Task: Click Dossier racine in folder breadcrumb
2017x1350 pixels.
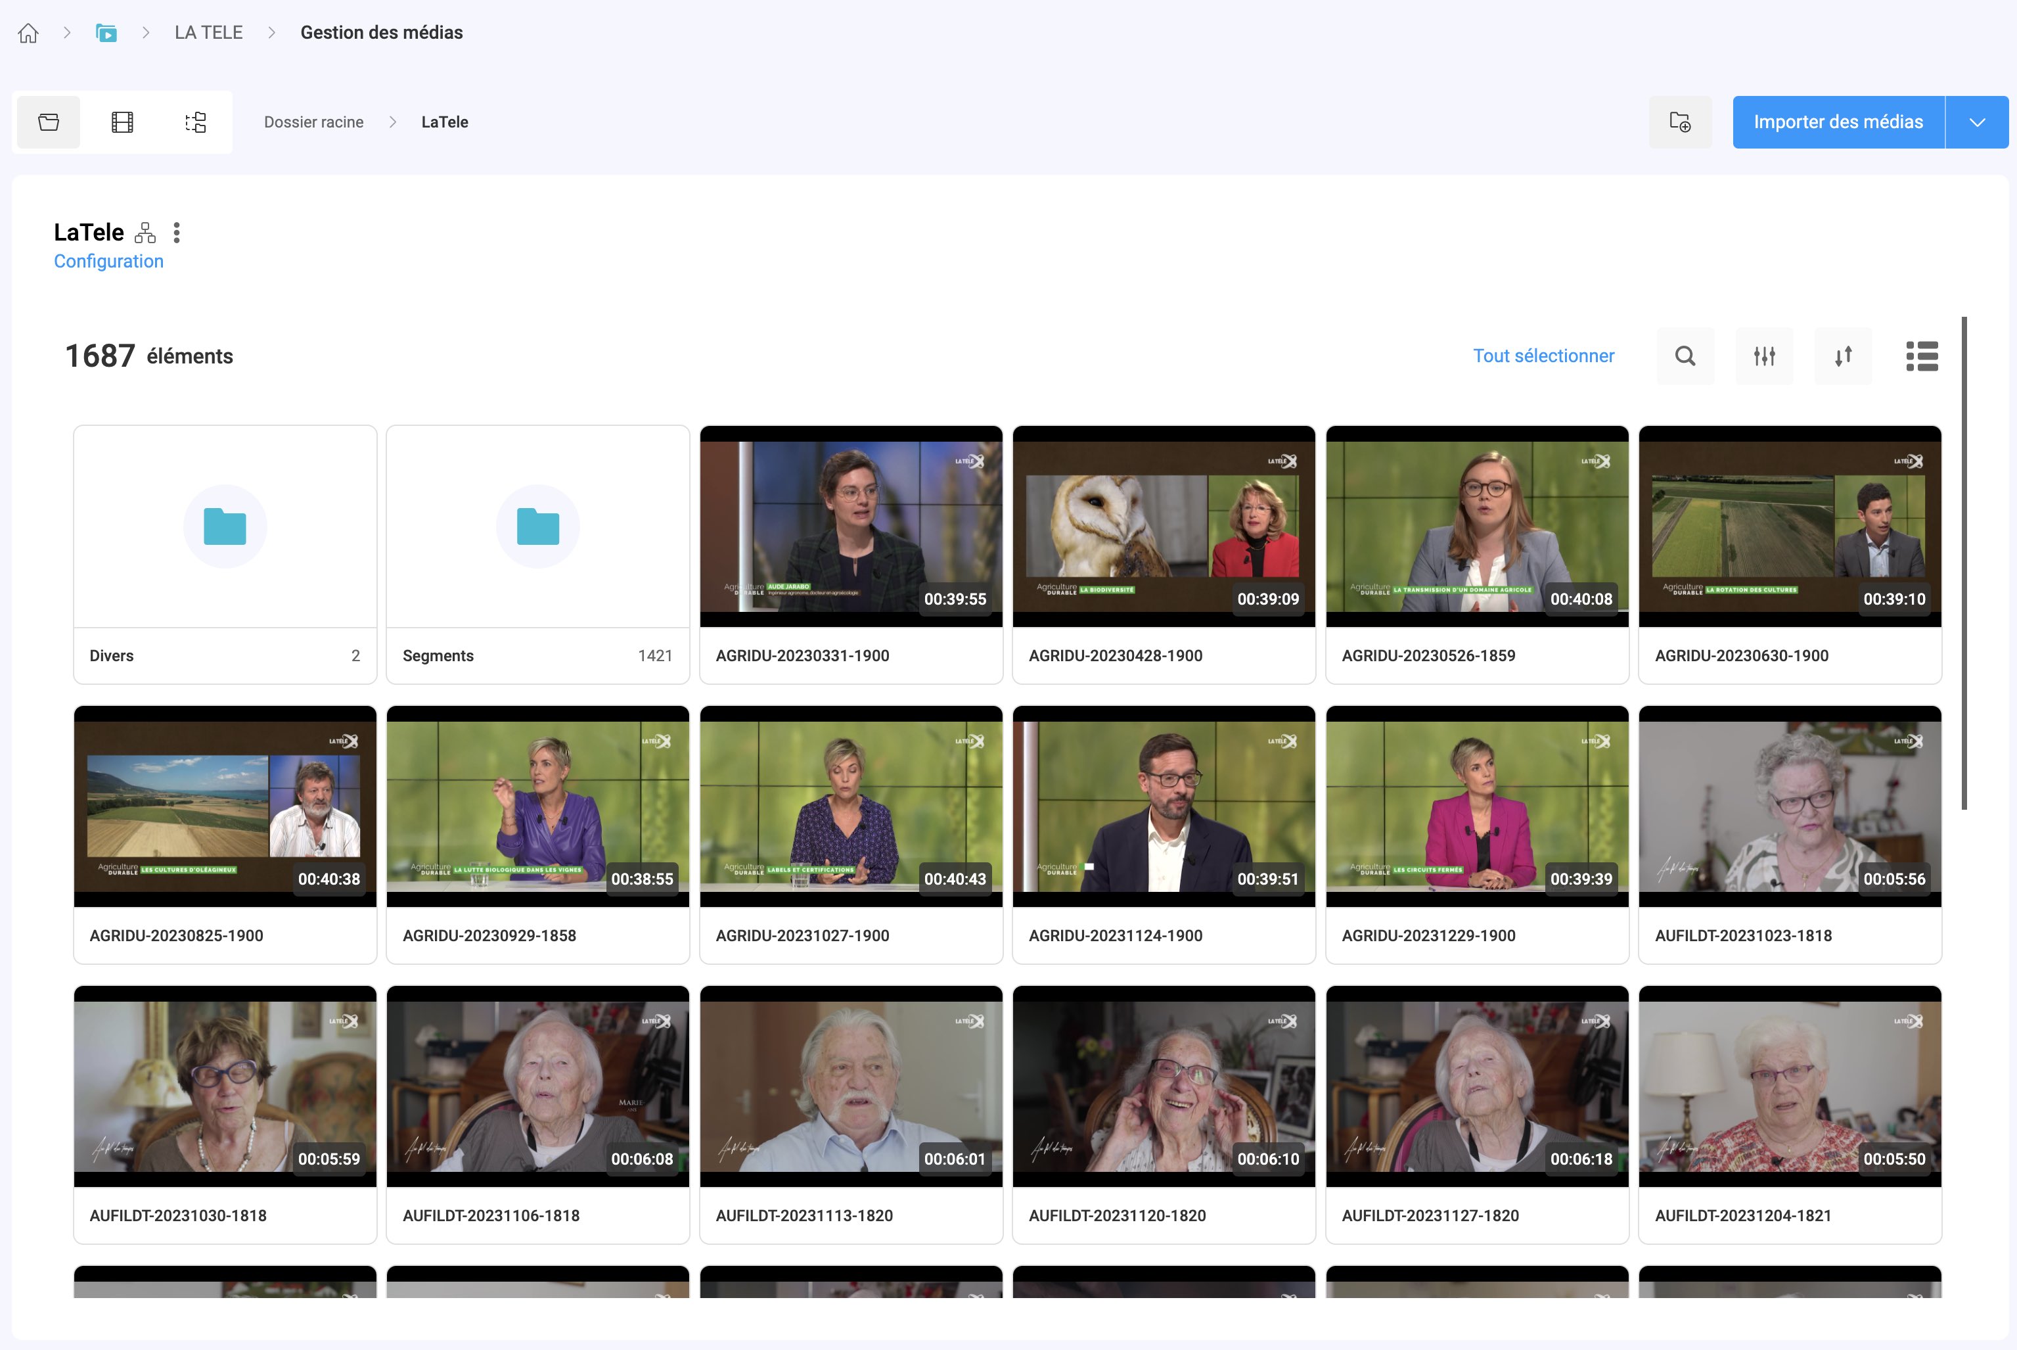Action: 313,122
